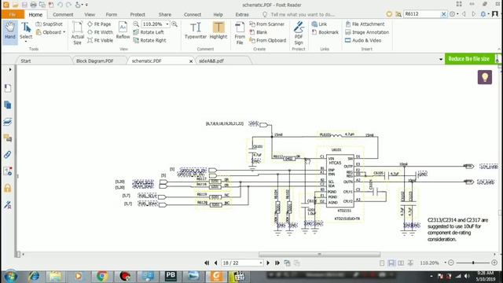Jump to last page
Viewport: 503px width, 283px height.
(x=277, y=263)
